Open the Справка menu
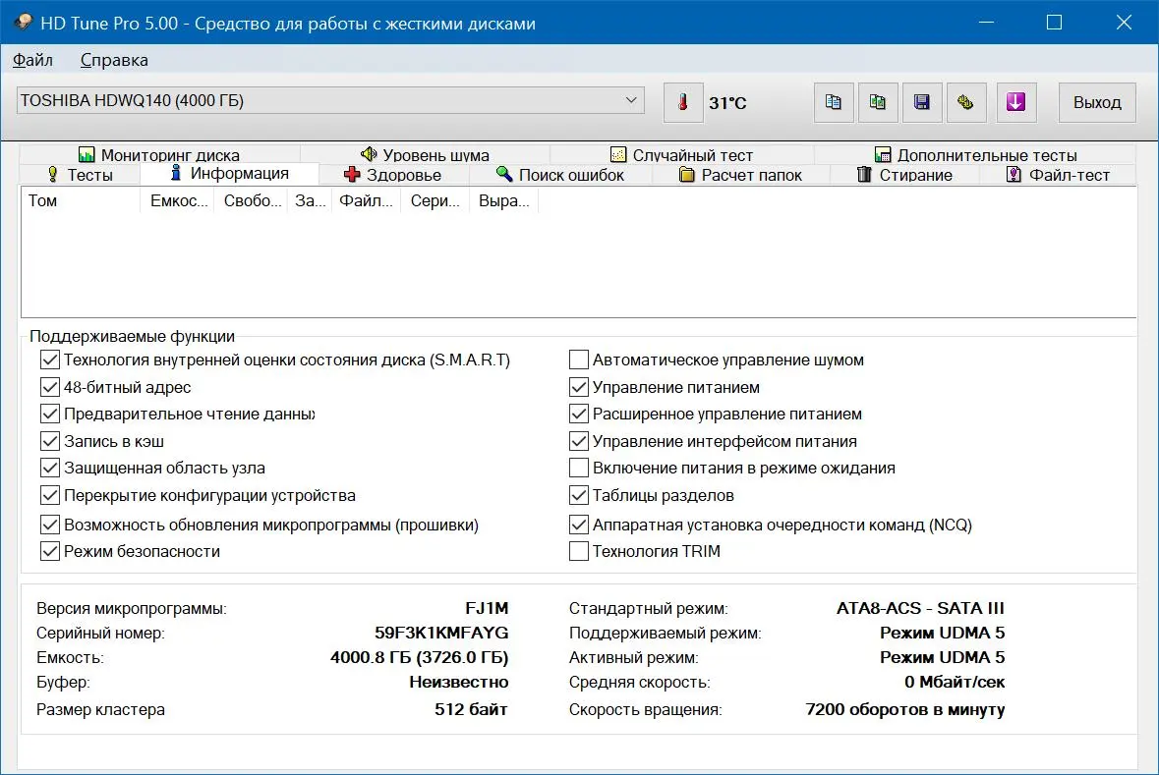 114,60
